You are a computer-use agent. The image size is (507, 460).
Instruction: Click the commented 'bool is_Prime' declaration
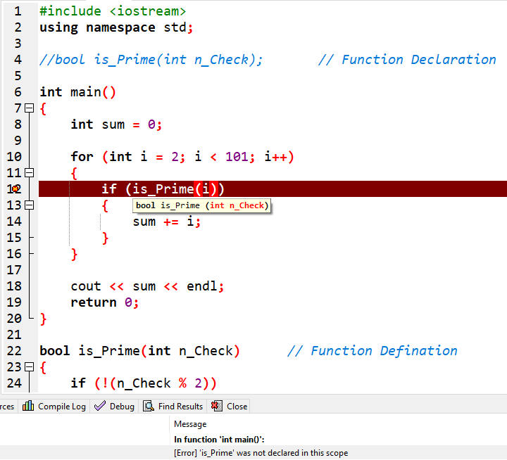151,60
